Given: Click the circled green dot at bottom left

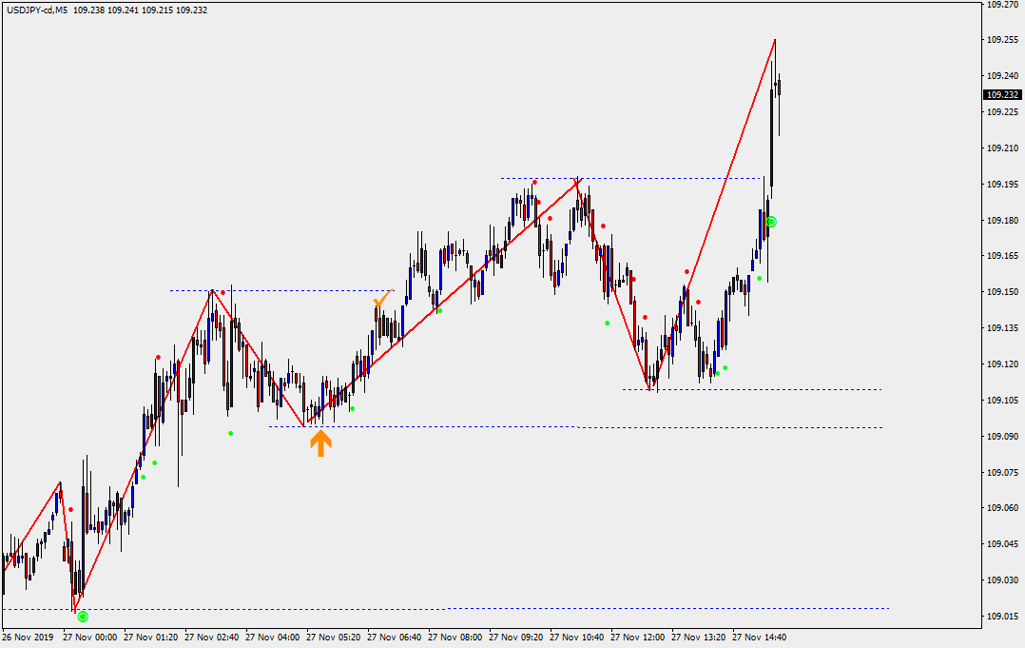Looking at the screenshot, I should pyautogui.click(x=83, y=617).
